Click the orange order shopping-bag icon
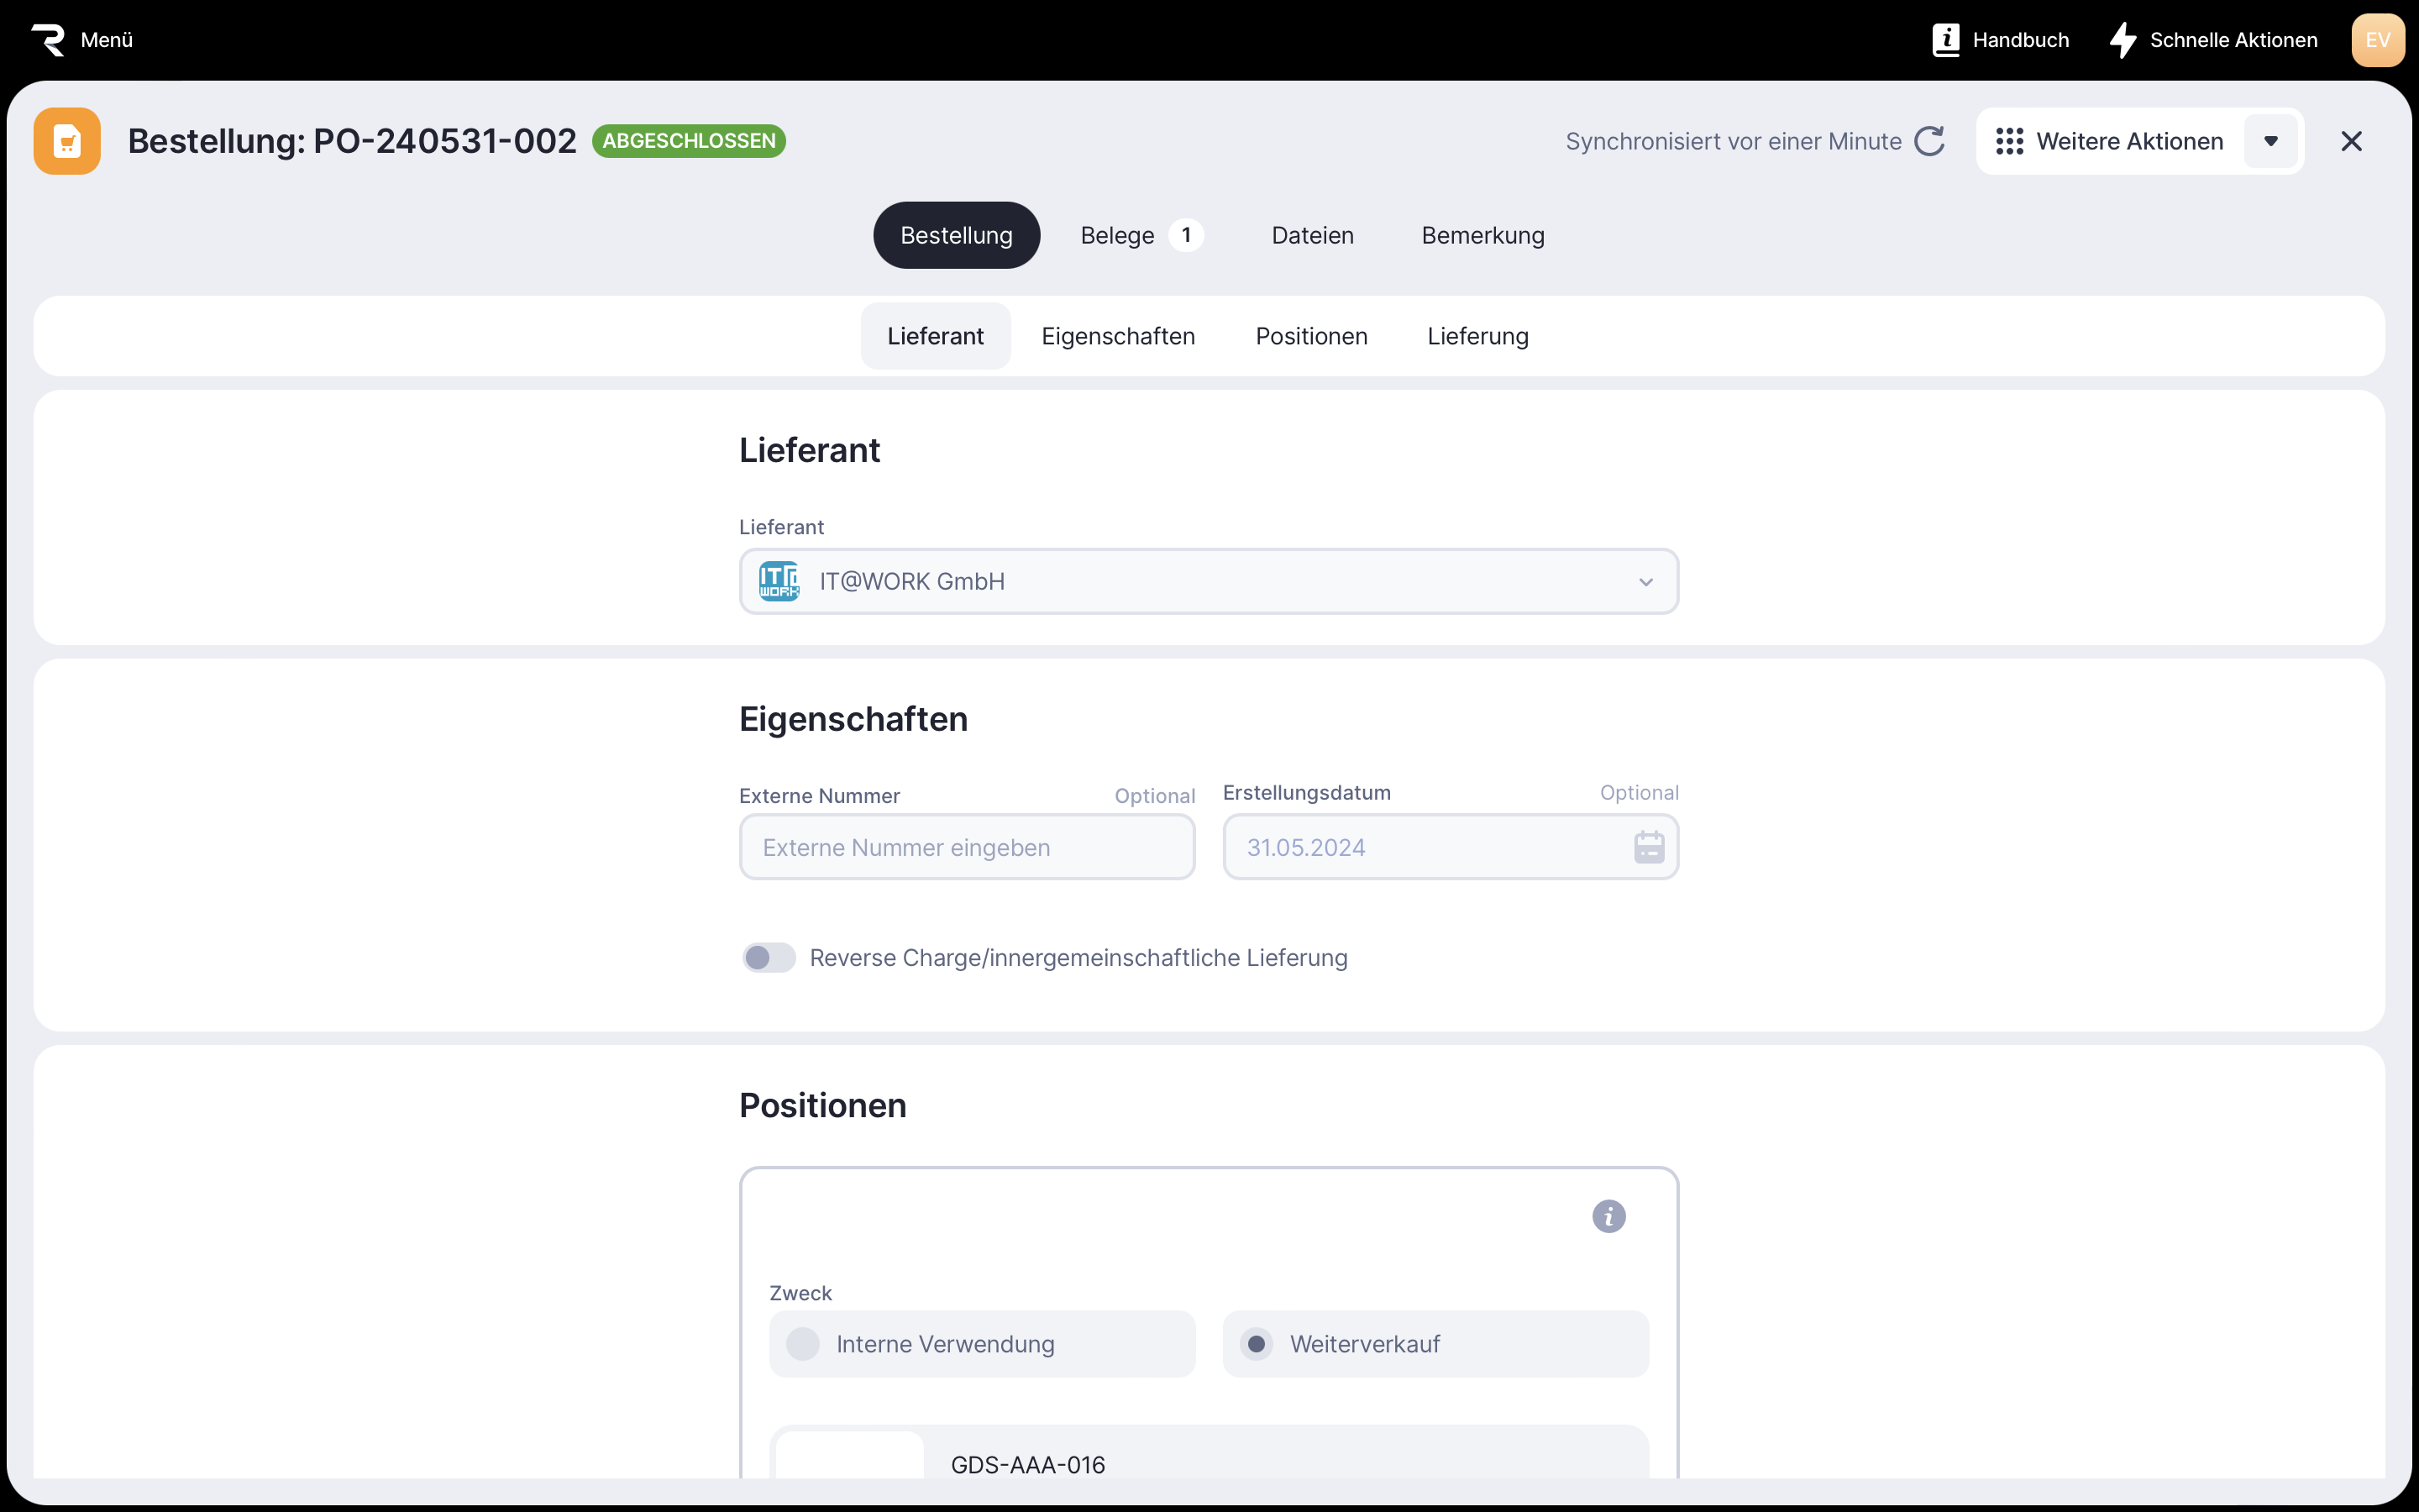 click(x=67, y=141)
